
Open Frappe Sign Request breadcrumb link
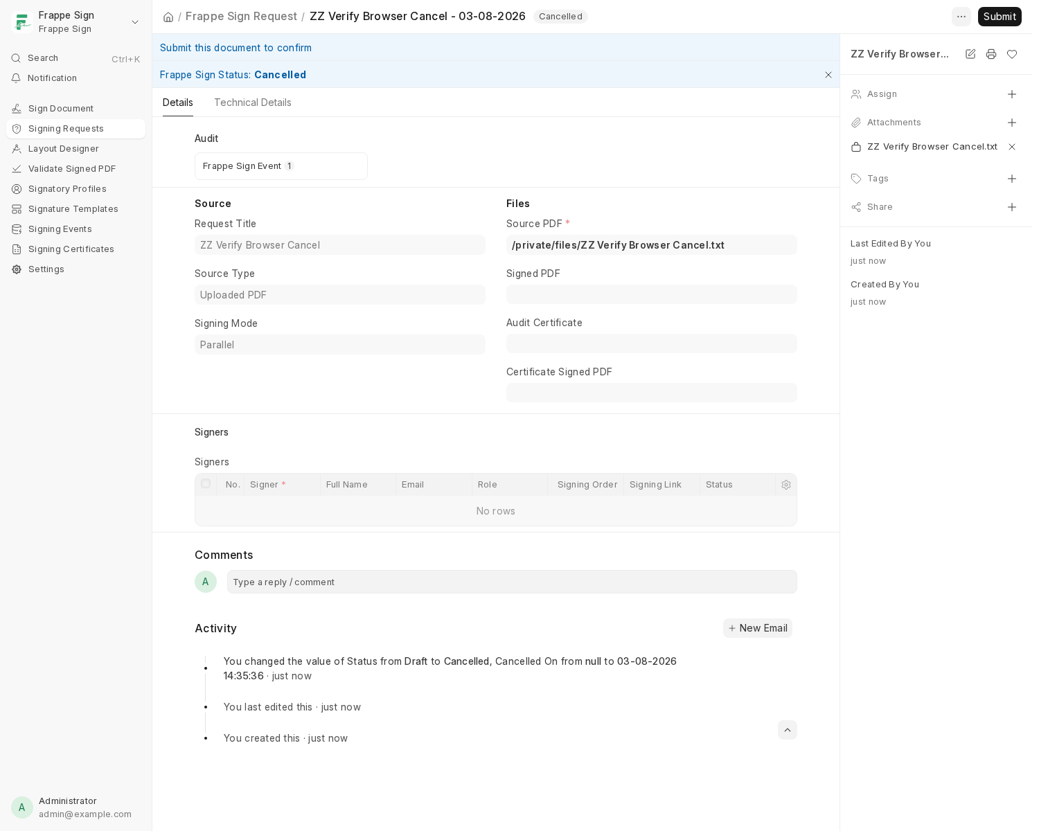(x=241, y=16)
